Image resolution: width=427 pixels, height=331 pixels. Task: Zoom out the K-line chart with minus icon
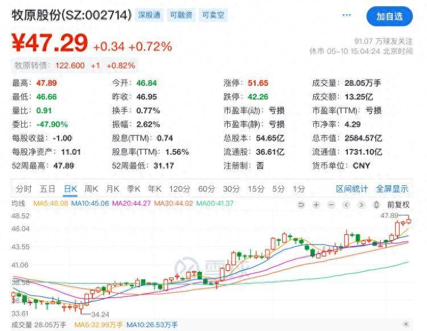331,205
